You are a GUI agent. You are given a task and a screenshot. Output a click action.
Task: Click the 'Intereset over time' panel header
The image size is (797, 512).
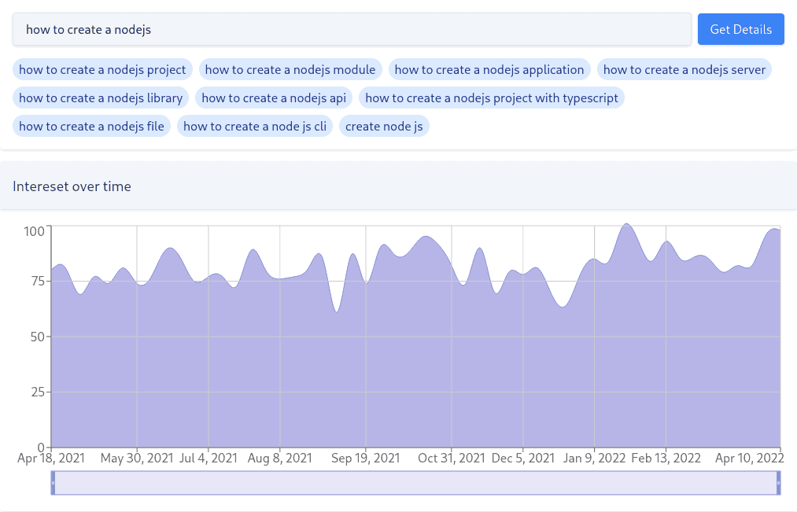pyautogui.click(x=72, y=186)
